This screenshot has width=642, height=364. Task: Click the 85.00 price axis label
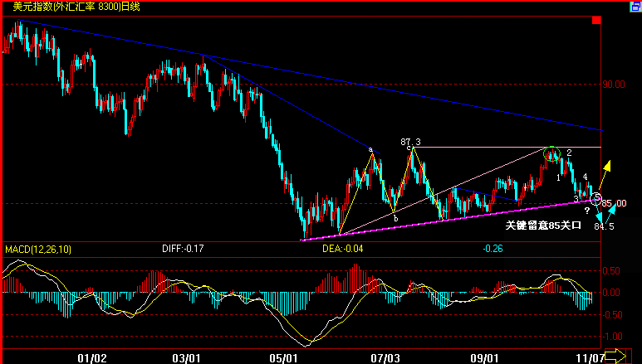click(614, 203)
